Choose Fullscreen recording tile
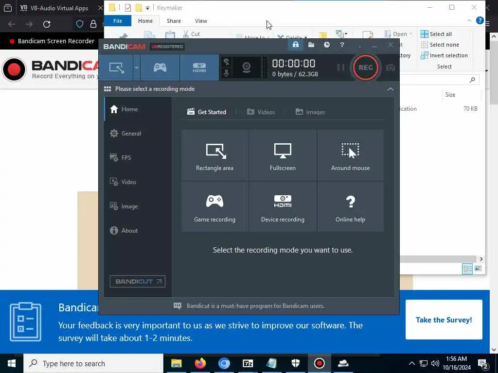This screenshot has height=373, width=498. point(283,155)
